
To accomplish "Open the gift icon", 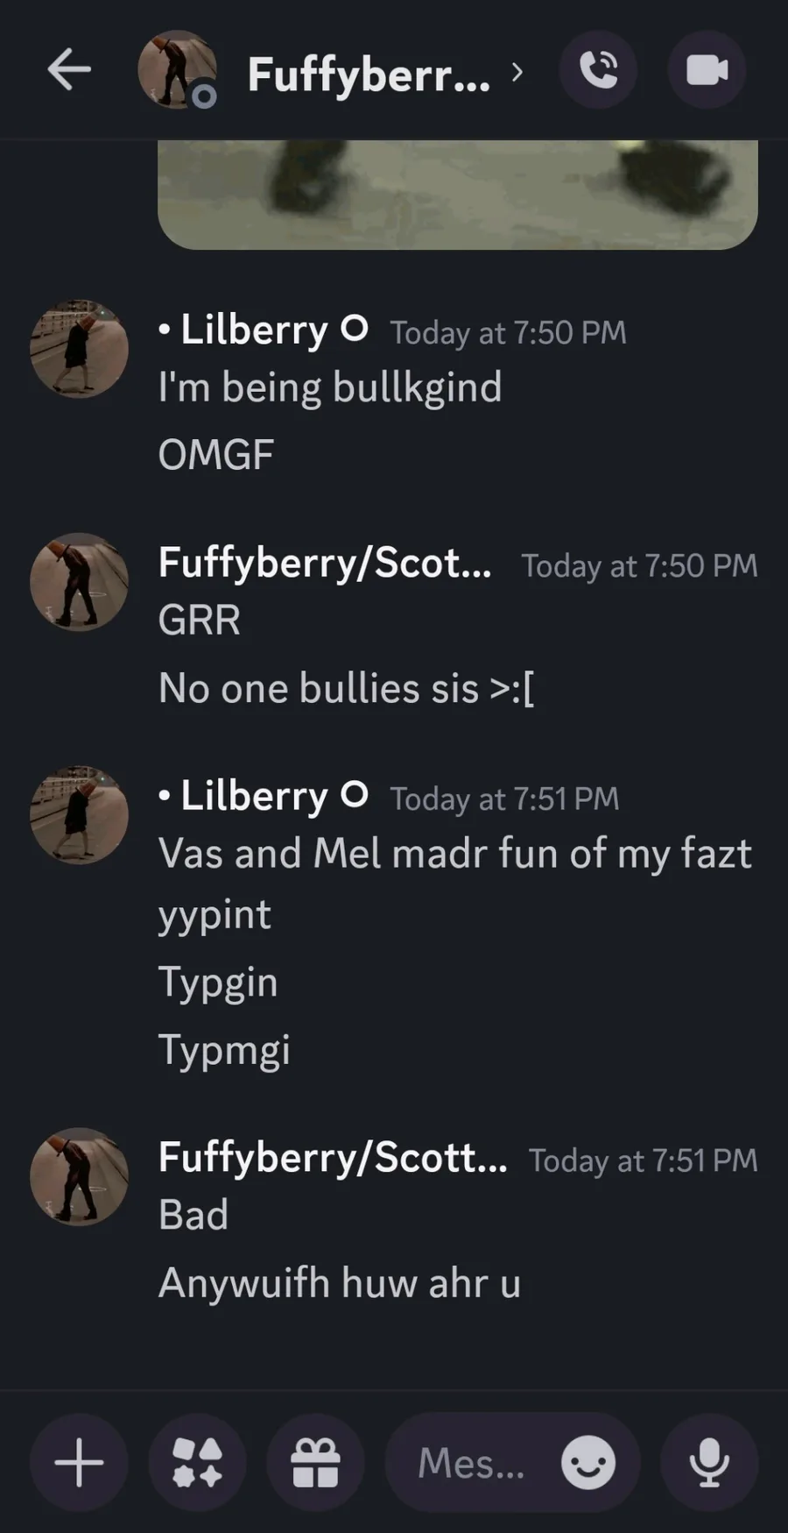I will pos(315,1462).
